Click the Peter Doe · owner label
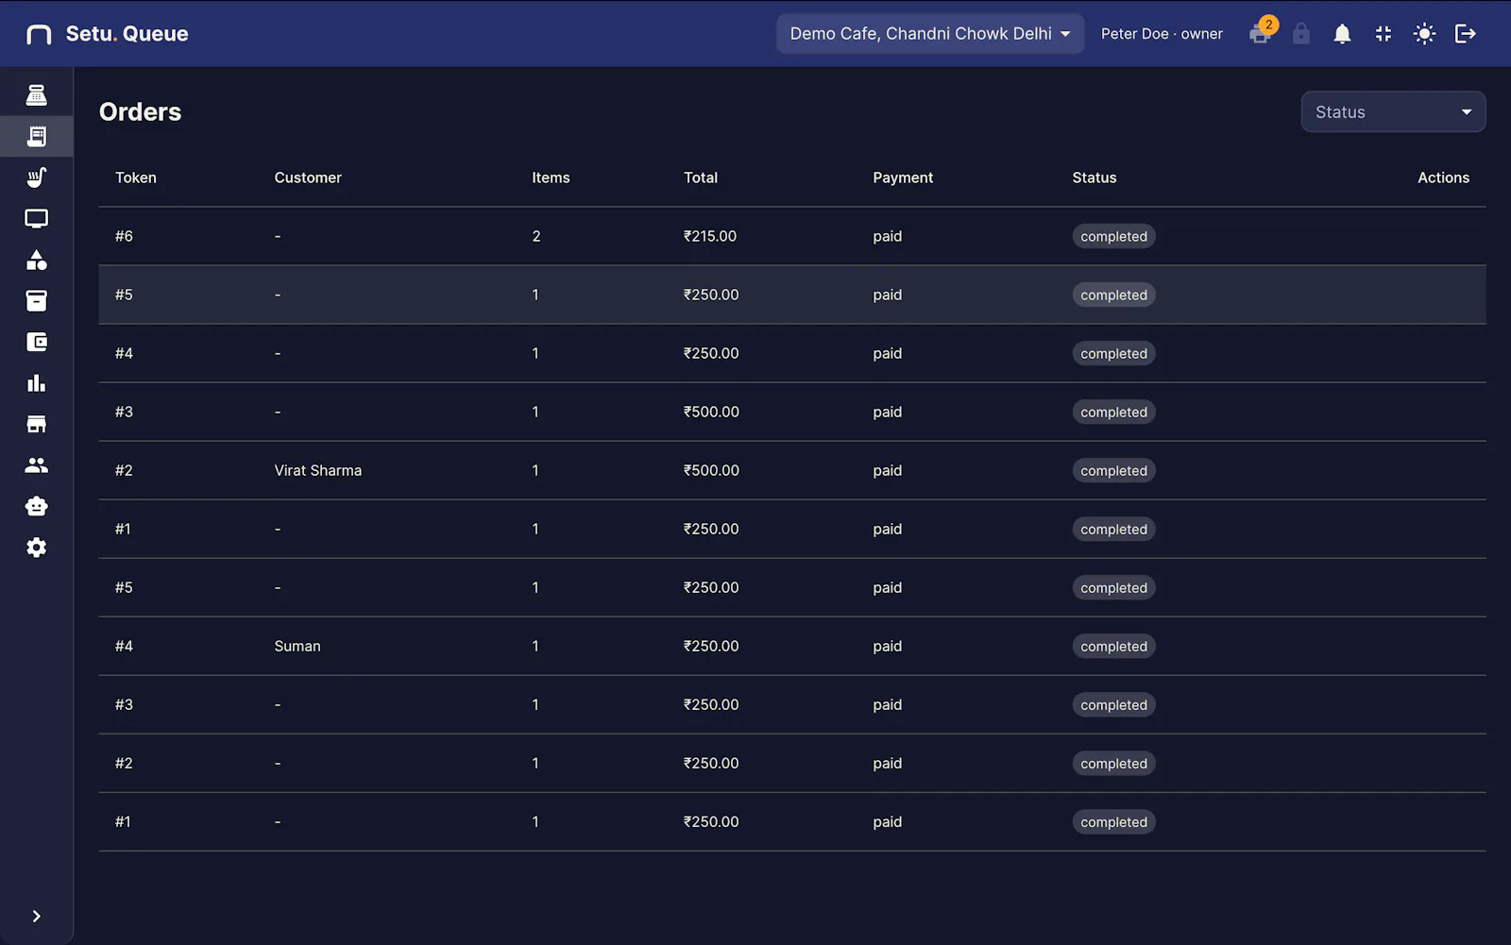Screen dimensions: 1511x945 click(x=1162, y=34)
